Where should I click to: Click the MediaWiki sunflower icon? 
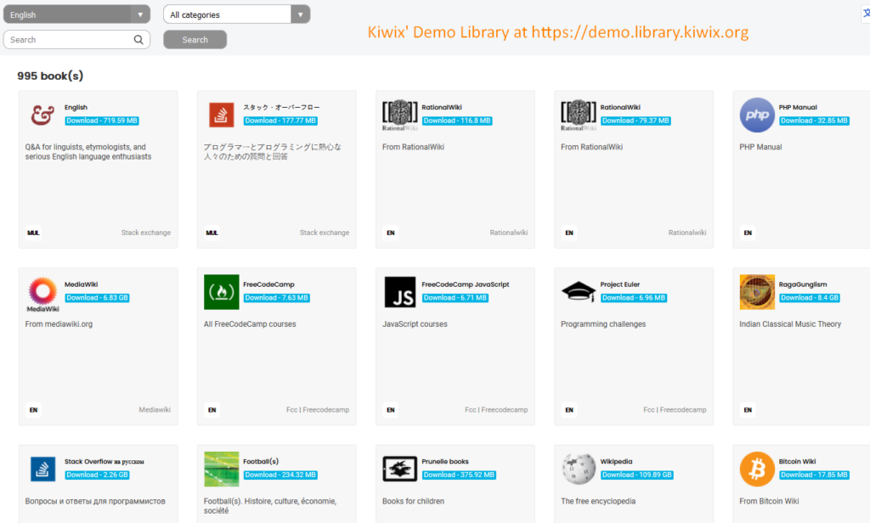tap(42, 294)
